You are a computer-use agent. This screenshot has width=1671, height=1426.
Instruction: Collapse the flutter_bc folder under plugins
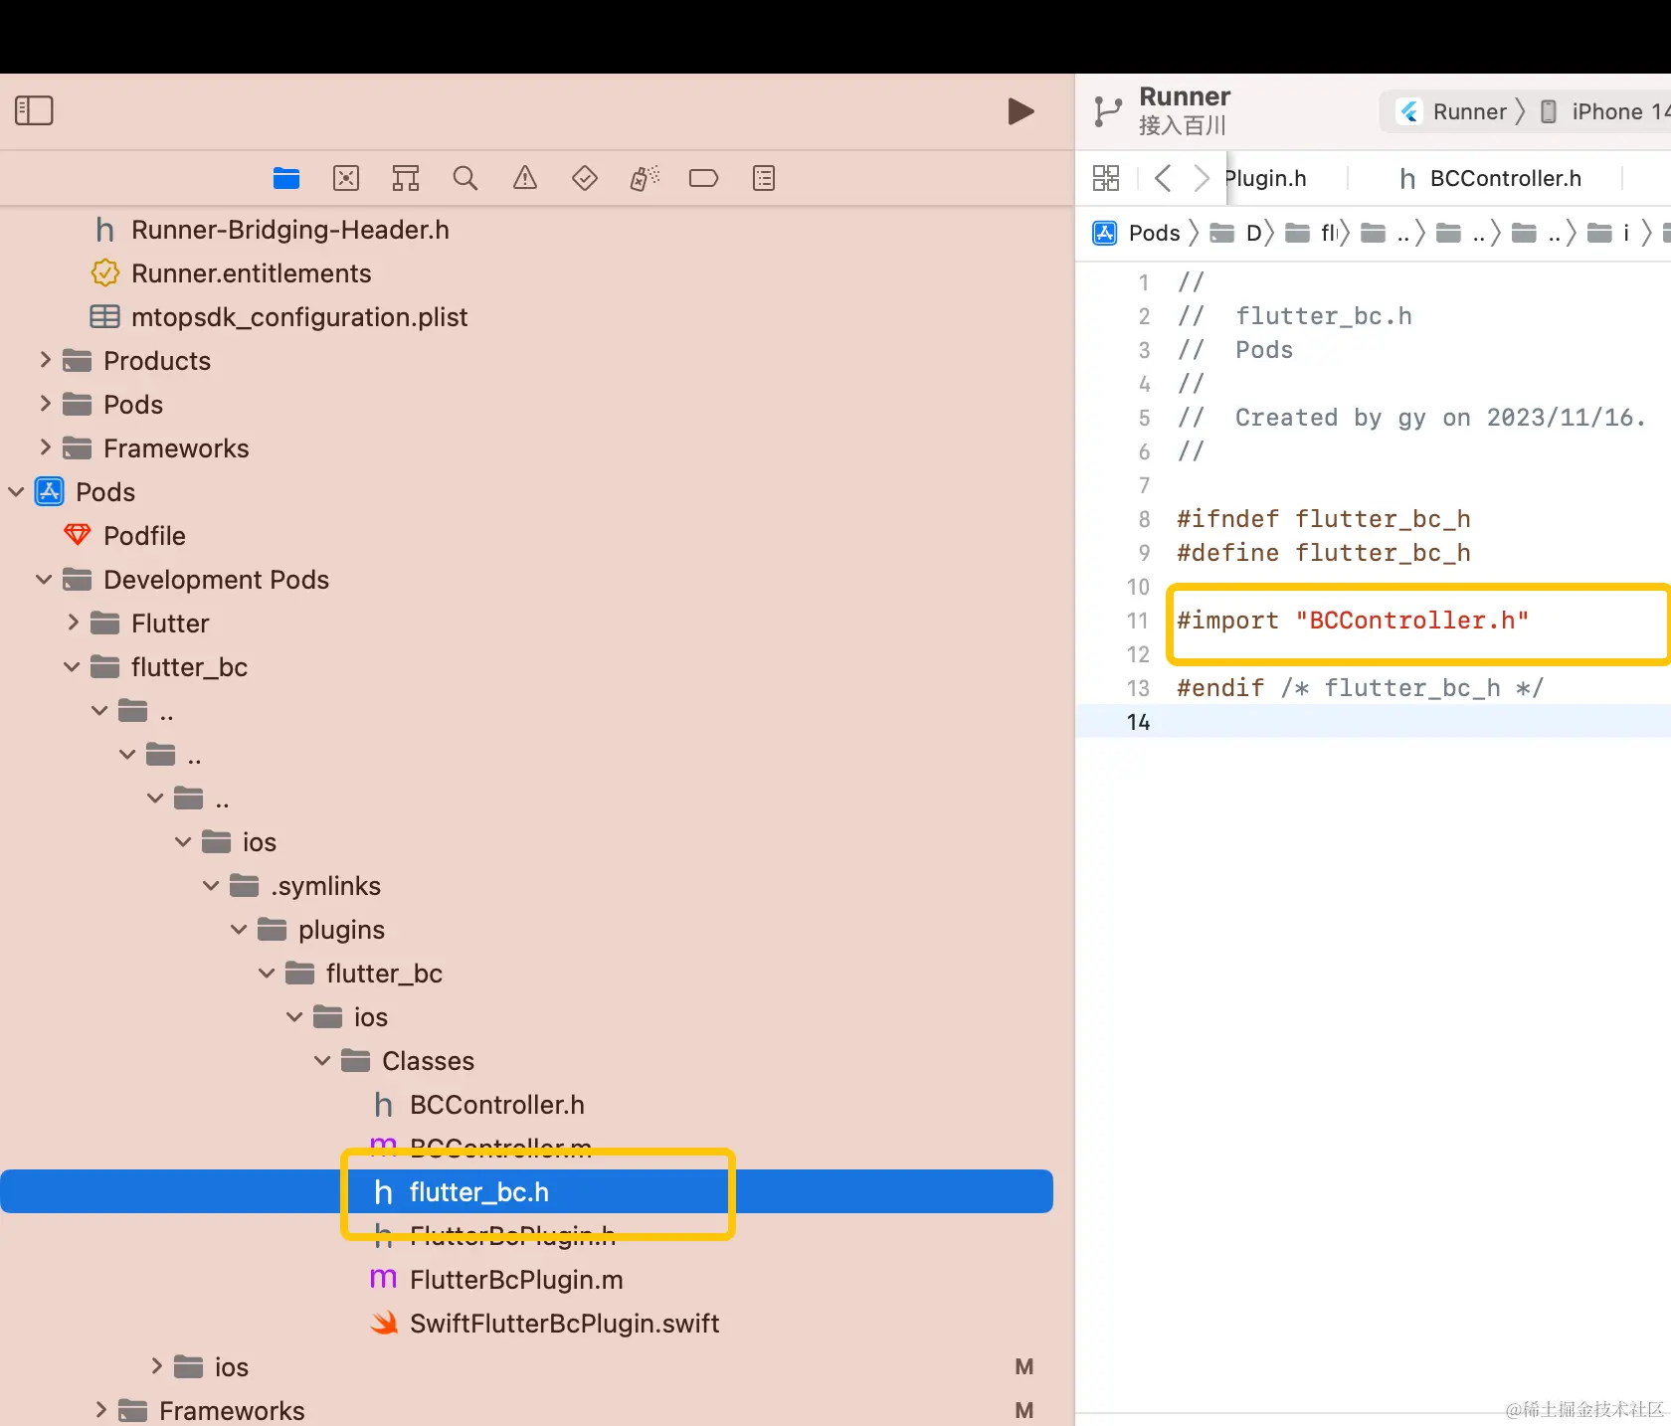coord(268,973)
